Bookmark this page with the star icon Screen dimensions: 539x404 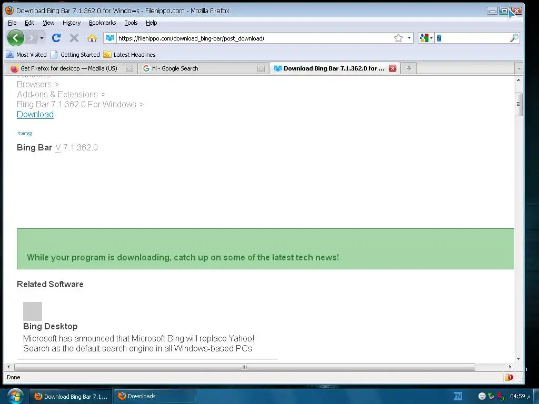pyautogui.click(x=398, y=38)
